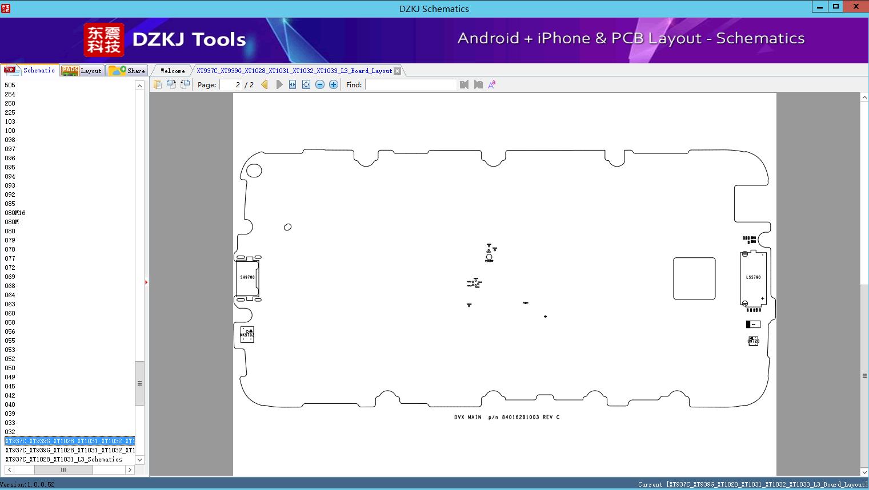Select list item 060
The height and width of the screenshot is (490, 869).
pyautogui.click(x=10, y=313)
